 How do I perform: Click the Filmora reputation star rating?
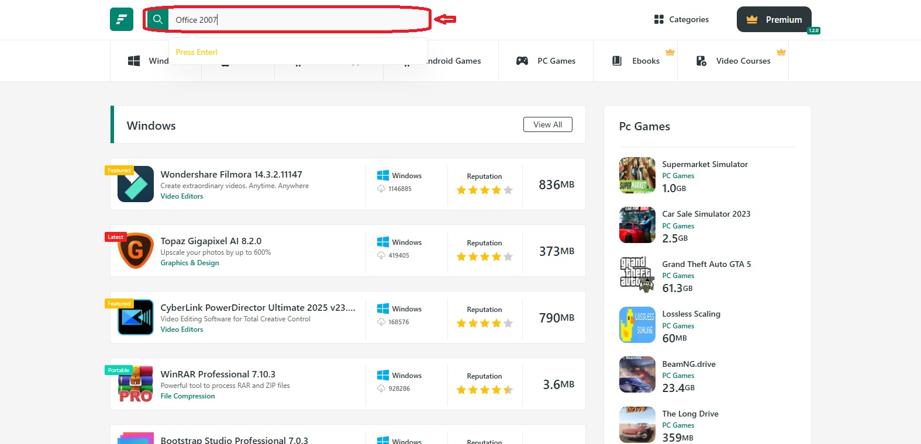pyautogui.click(x=485, y=190)
